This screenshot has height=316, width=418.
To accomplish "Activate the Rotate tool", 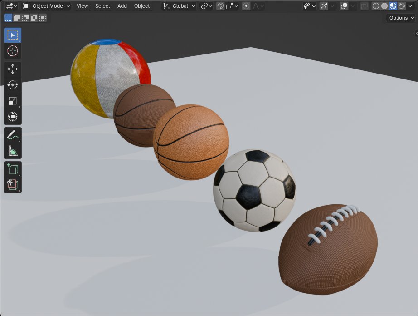I will point(13,85).
